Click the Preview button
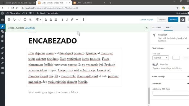This screenshot has height=106, width=189. pyautogui.click(x=162, y=20)
